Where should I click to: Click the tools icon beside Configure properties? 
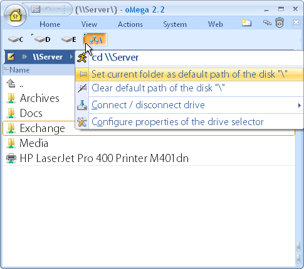[x=82, y=122]
